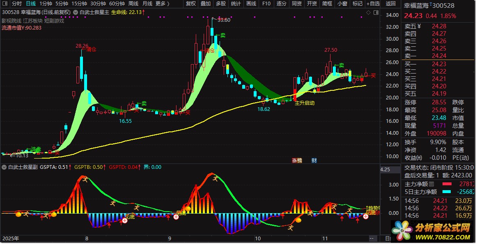Expand the 更多 periods menu
The height and width of the screenshot is (244, 477).
tap(162, 4)
